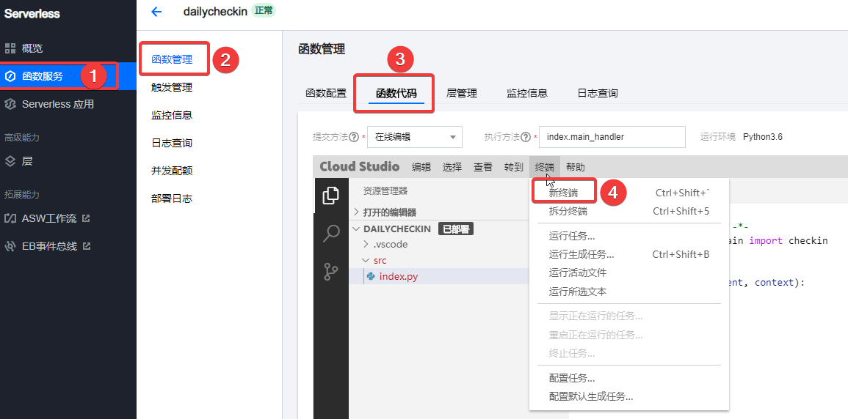Switch to the 日志查询 tab

point(598,93)
